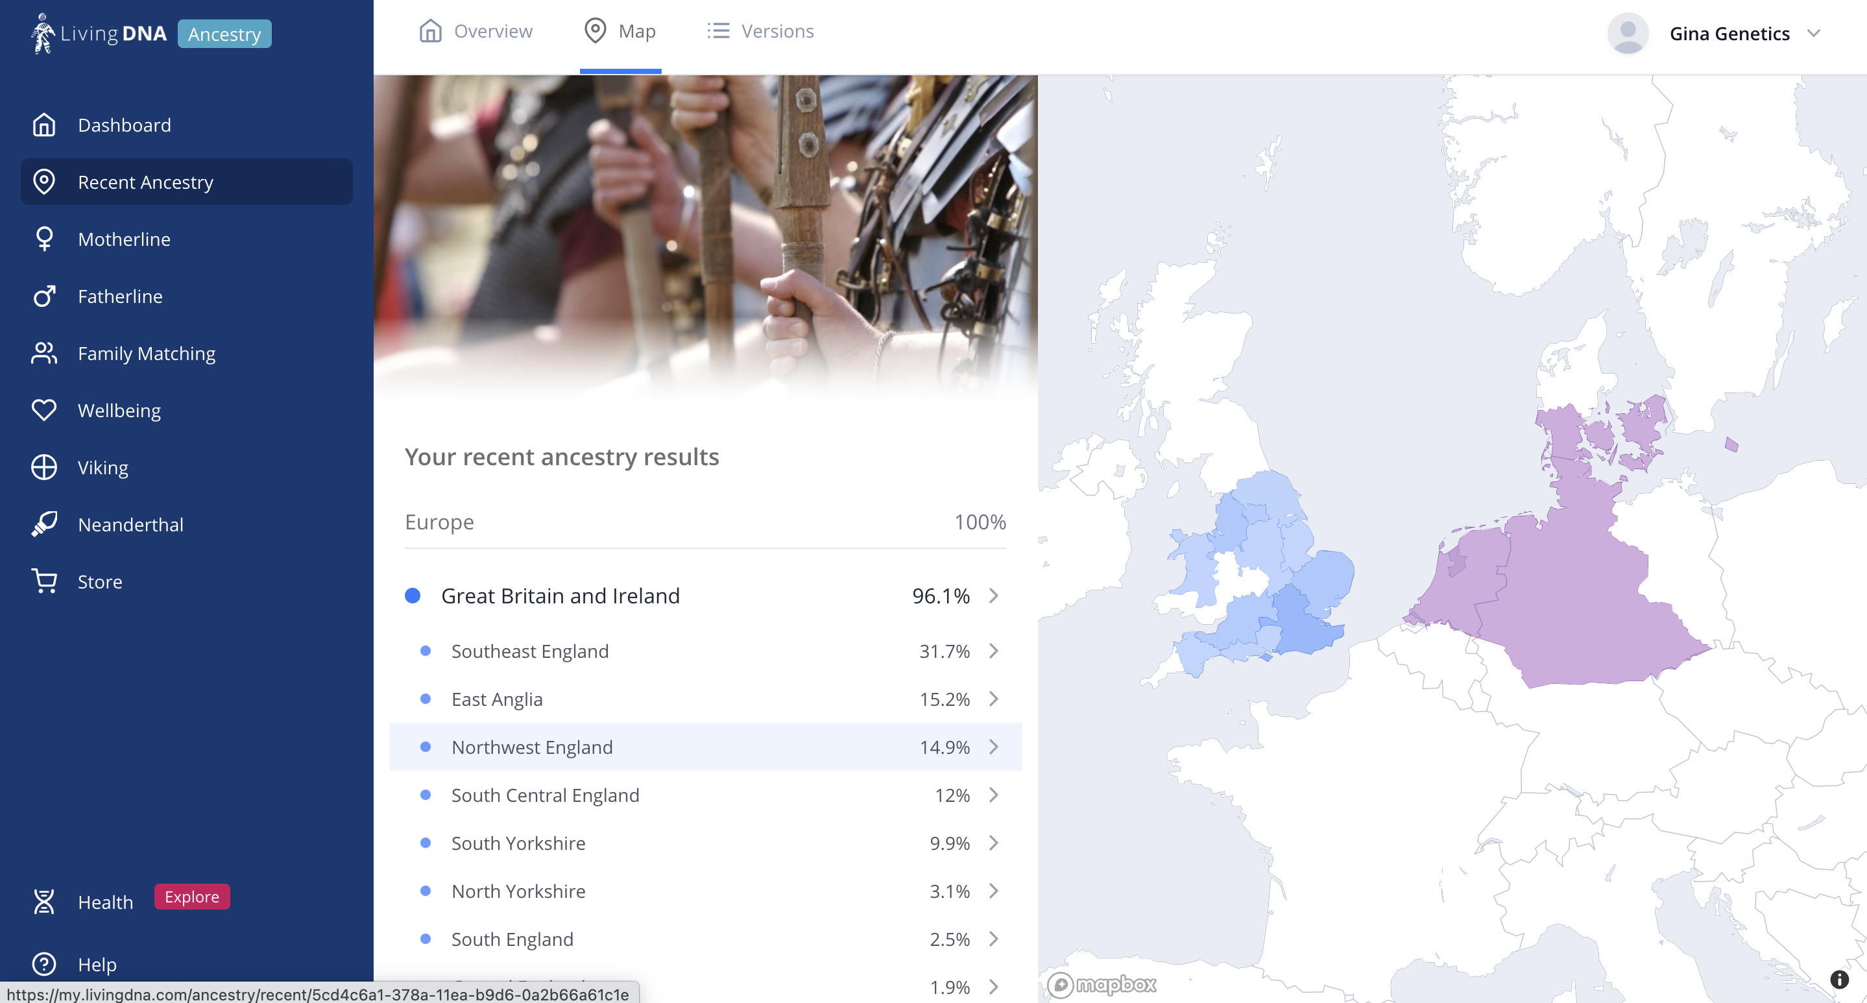Click the blue Great Britain ancestry dot

(x=414, y=597)
